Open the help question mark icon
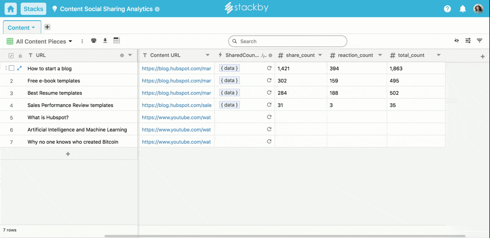This screenshot has height=238, width=490. (447, 9)
